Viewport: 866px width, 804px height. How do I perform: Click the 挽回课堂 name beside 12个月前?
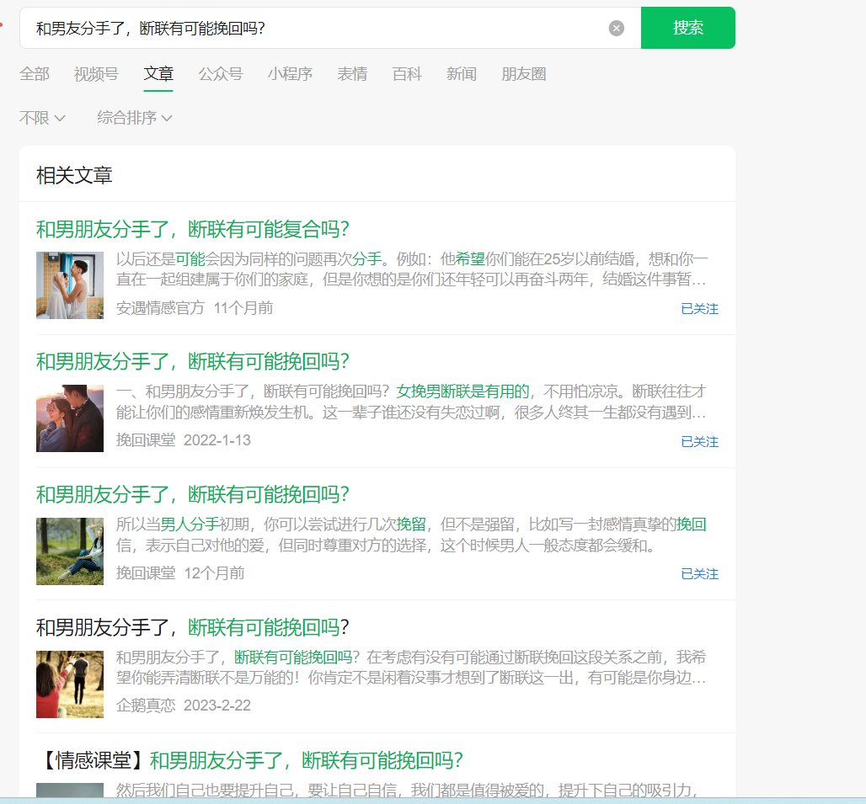146,573
